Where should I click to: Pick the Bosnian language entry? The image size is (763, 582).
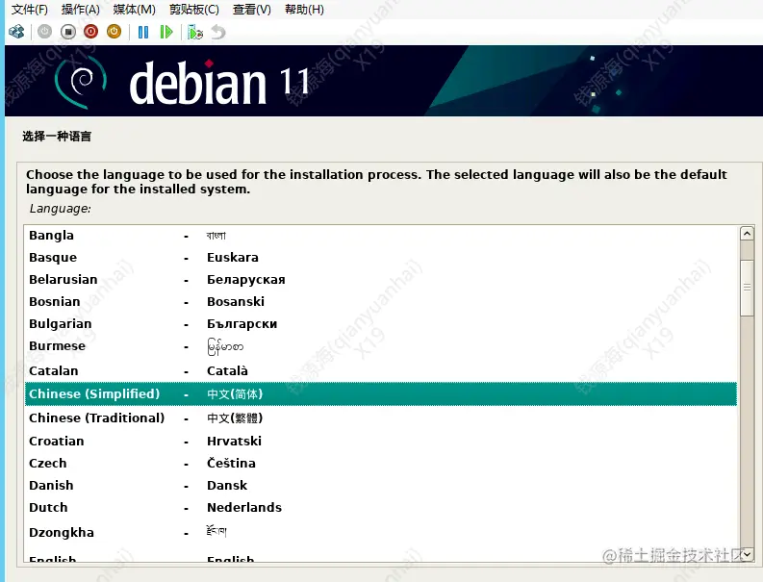[x=380, y=302]
